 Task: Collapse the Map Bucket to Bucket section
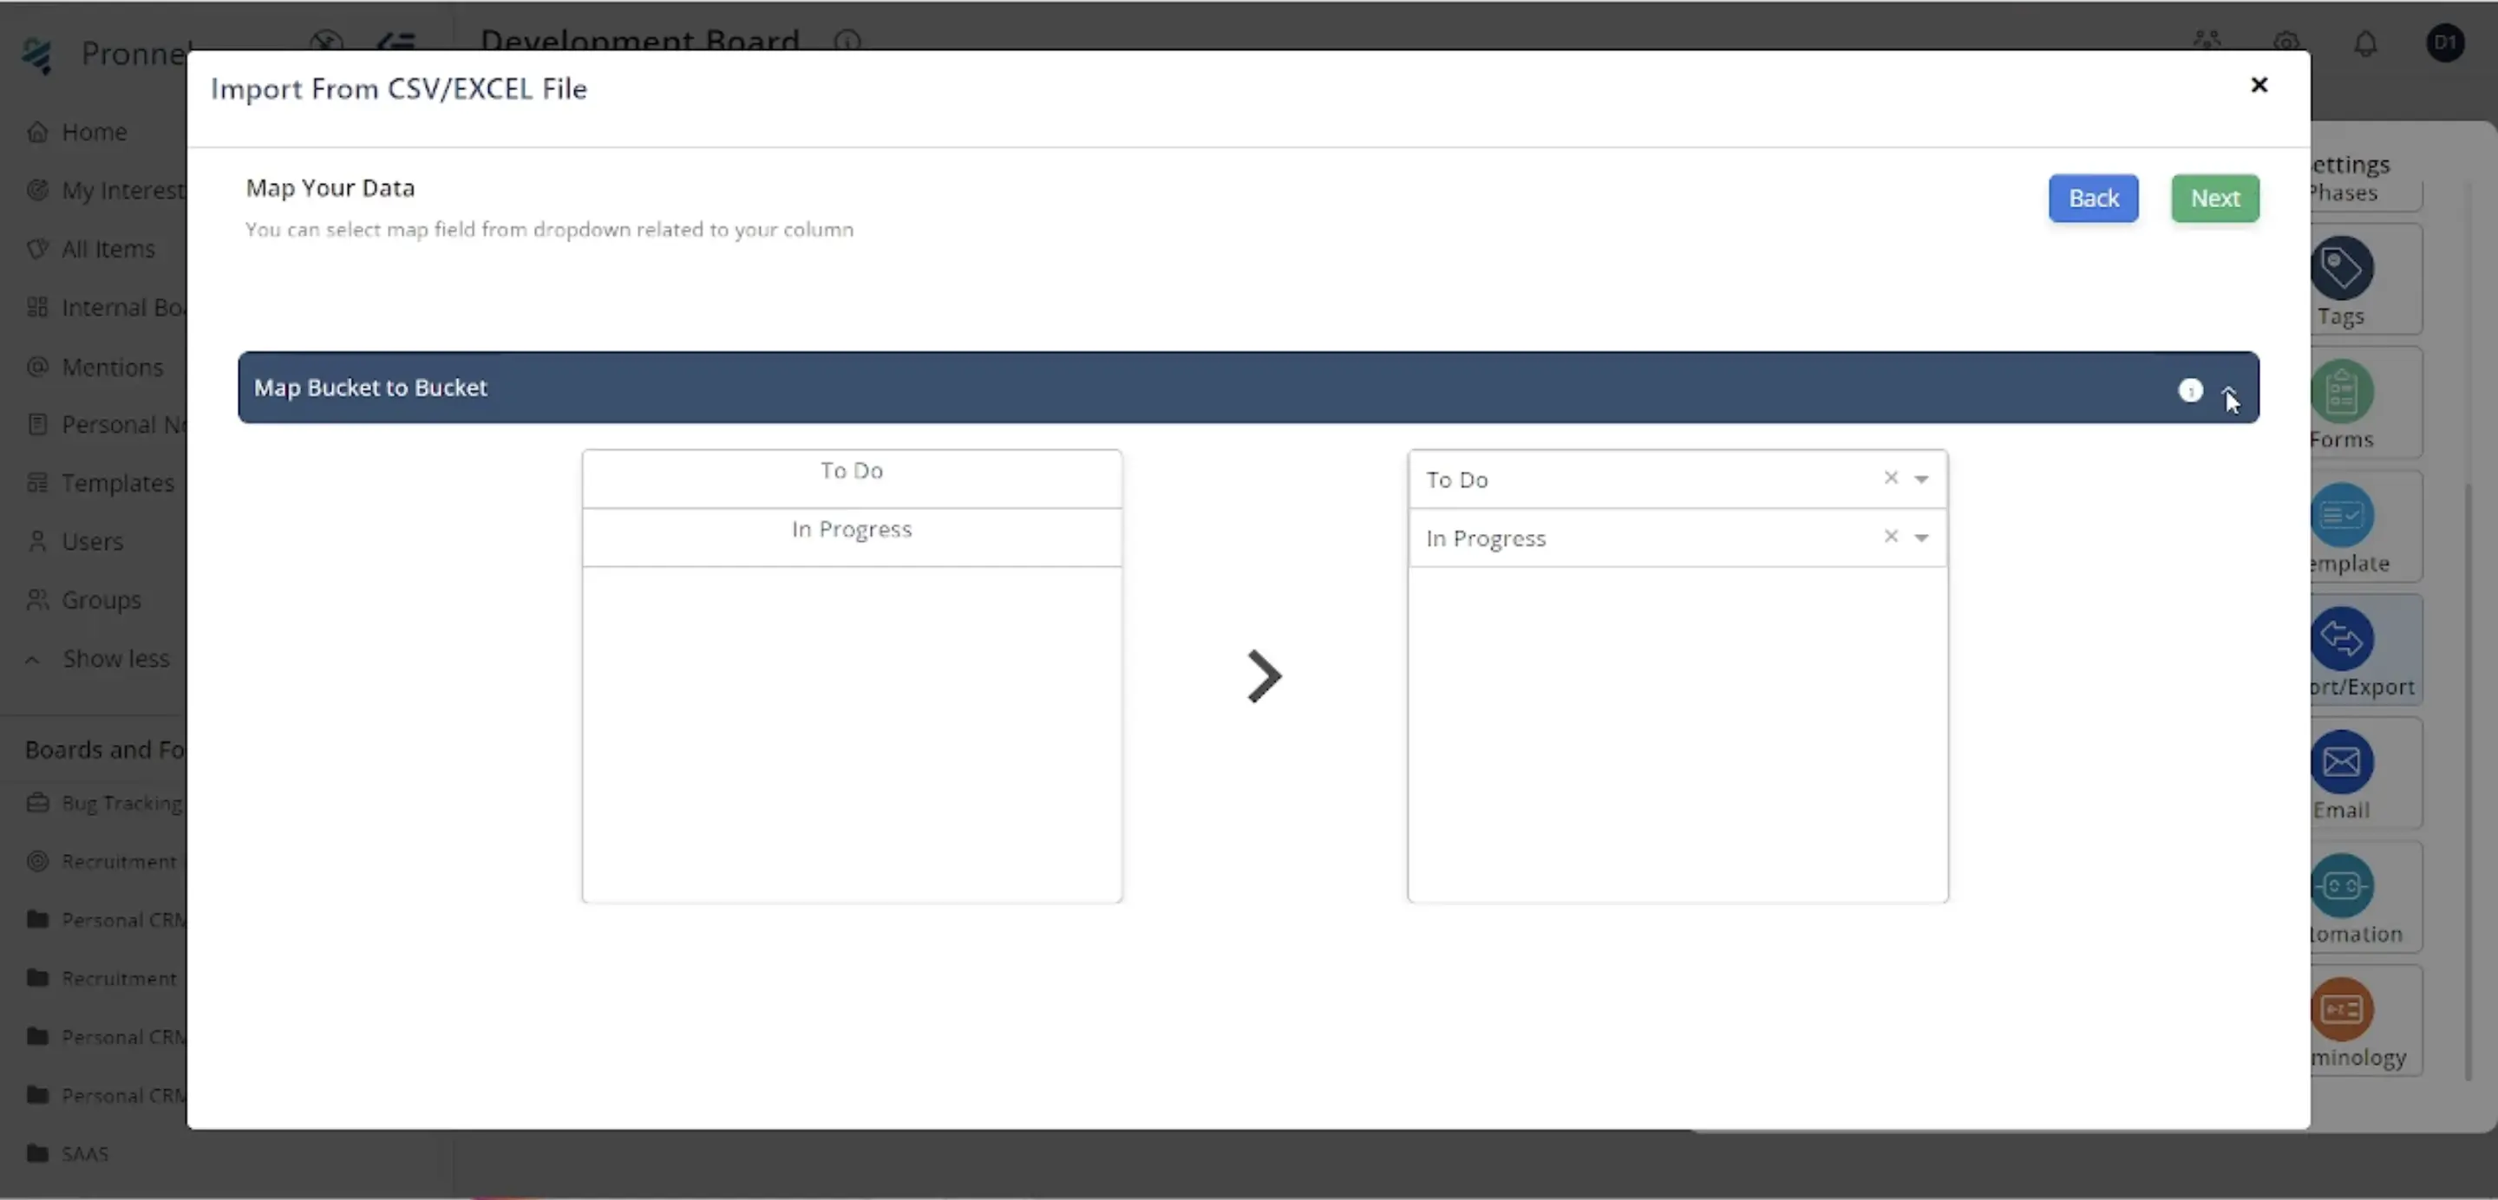tap(2229, 391)
